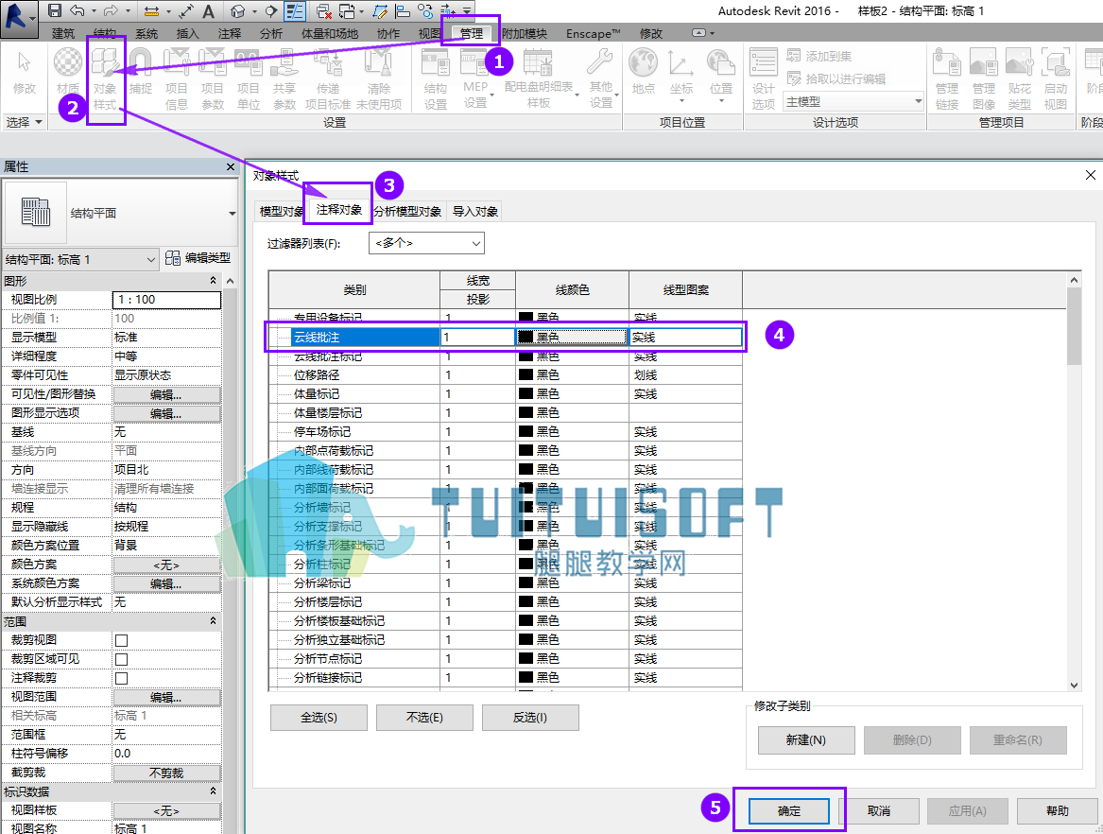Viewport: 1103px width, 834px height.
Task: Click the black color swatch for 云线批注
Action: pos(526,338)
